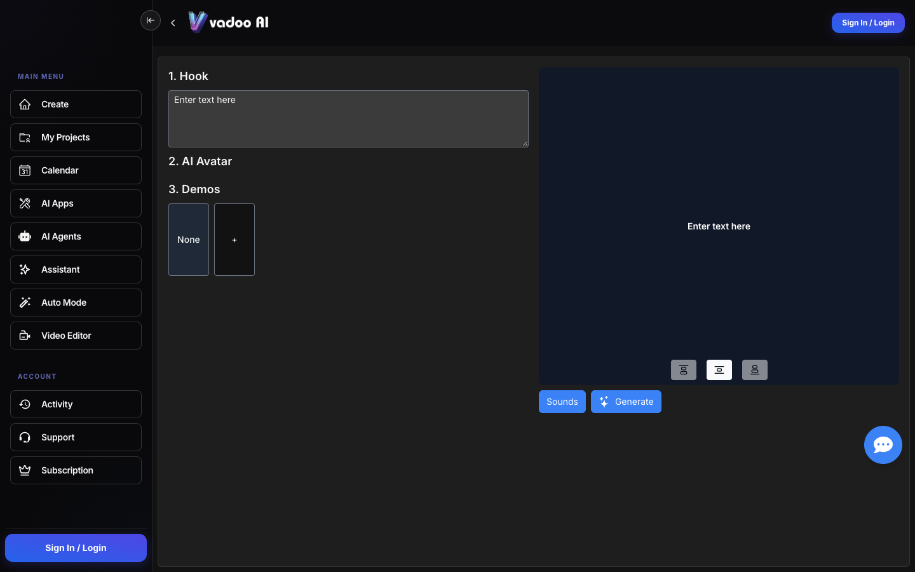Open the Assistant page

pyautogui.click(x=76, y=269)
